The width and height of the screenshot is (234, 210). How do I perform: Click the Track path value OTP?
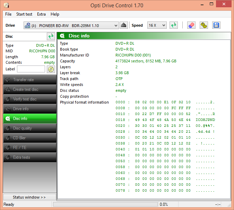(x=119, y=79)
